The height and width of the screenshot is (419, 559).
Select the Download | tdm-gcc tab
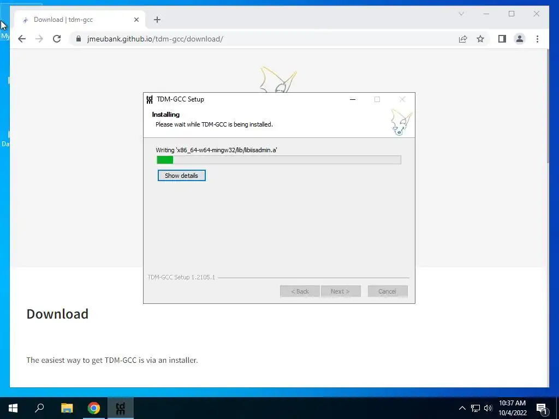click(x=79, y=20)
